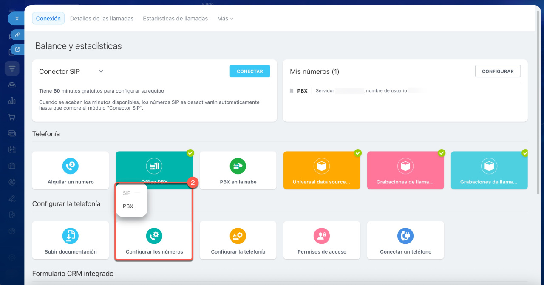Image resolution: width=544 pixels, height=285 pixels.
Task: Click the Subir documentación download icon
Action: pyautogui.click(x=70, y=235)
